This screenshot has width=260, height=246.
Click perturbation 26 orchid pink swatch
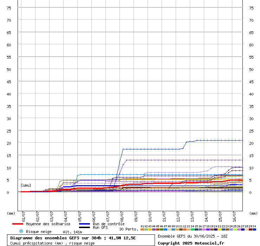coord(239,229)
